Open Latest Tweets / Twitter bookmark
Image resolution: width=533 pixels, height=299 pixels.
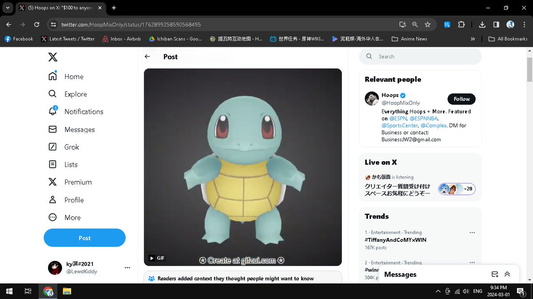point(68,39)
